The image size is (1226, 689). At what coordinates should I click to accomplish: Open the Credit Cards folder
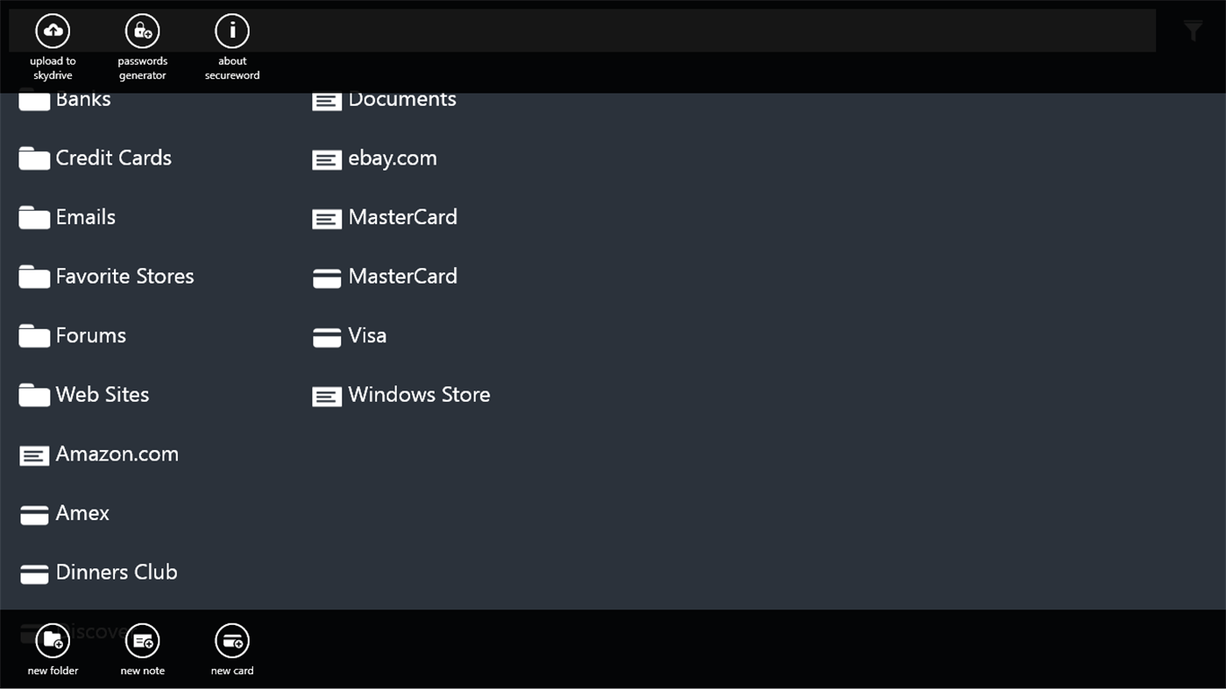[113, 158]
